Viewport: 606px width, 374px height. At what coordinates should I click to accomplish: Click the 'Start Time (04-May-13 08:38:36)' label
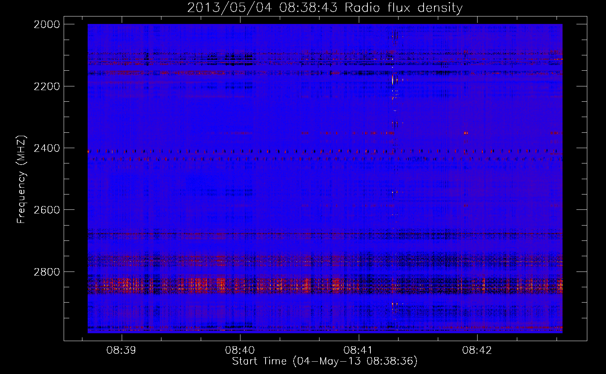point(325,361)
